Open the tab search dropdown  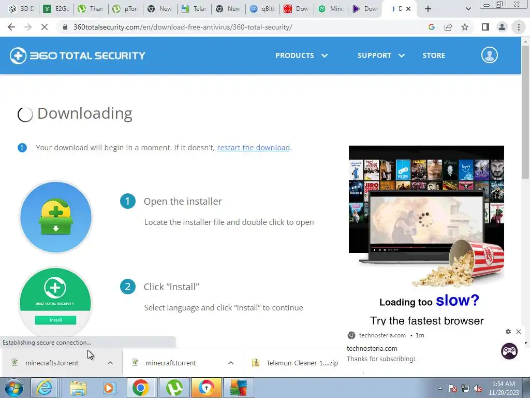pyautogui.click(x=468, y=9)
